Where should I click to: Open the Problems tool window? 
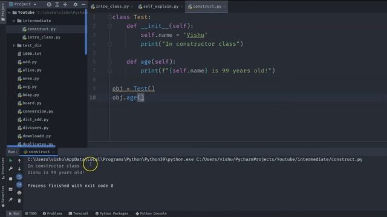click(x=53, y=213)
